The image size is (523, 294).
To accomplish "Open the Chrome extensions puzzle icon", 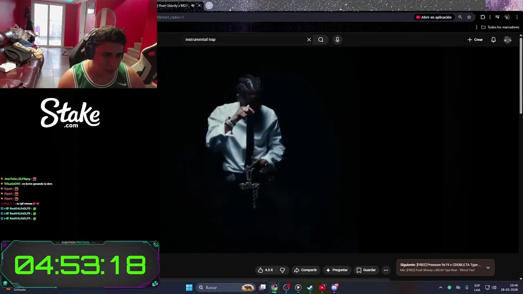I will tap(483, 17).
